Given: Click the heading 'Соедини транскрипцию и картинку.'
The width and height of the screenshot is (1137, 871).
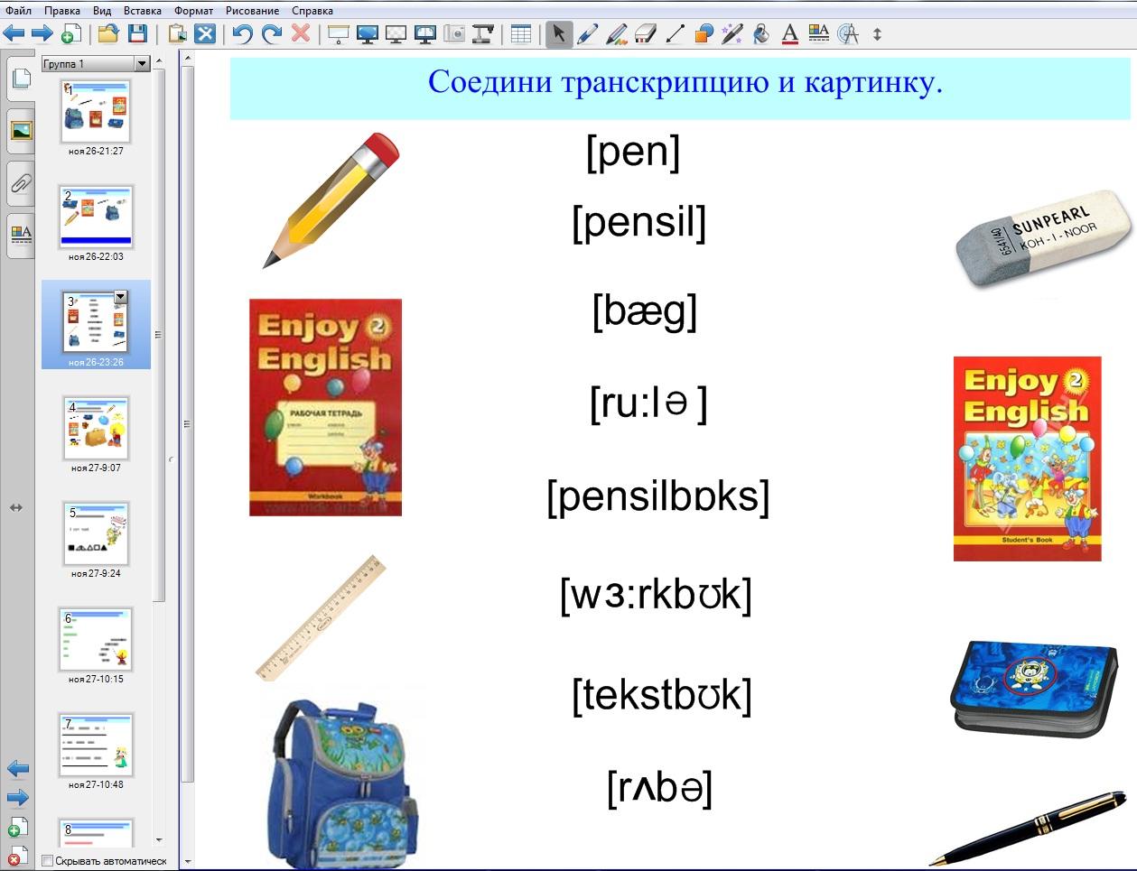Looking at the screenshot, I should point(685,82).
